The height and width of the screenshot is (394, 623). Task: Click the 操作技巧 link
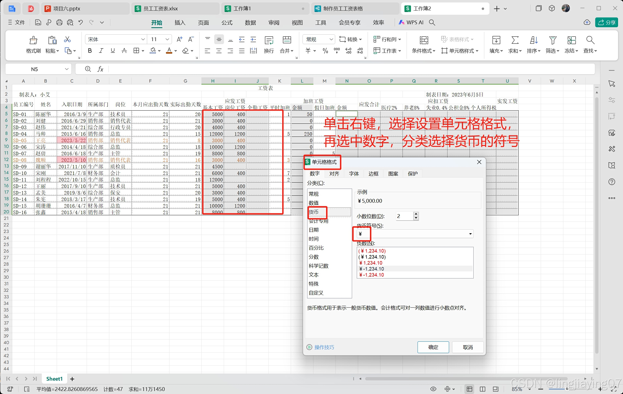tap(324, 347)
